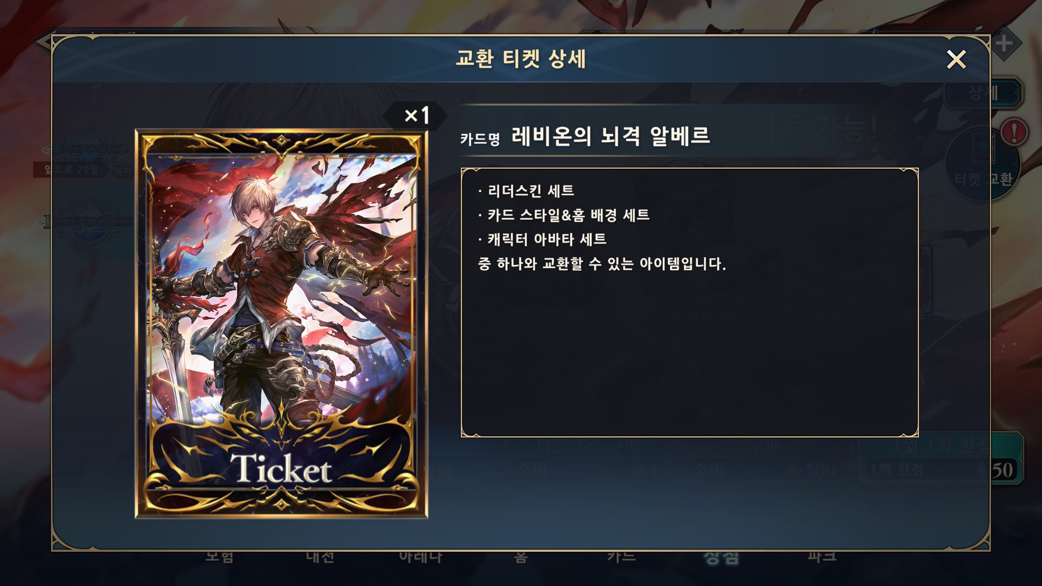Open the 아레나 bottom tab
Viewport: 1042px width, 586px height.
tap(421, 557)
